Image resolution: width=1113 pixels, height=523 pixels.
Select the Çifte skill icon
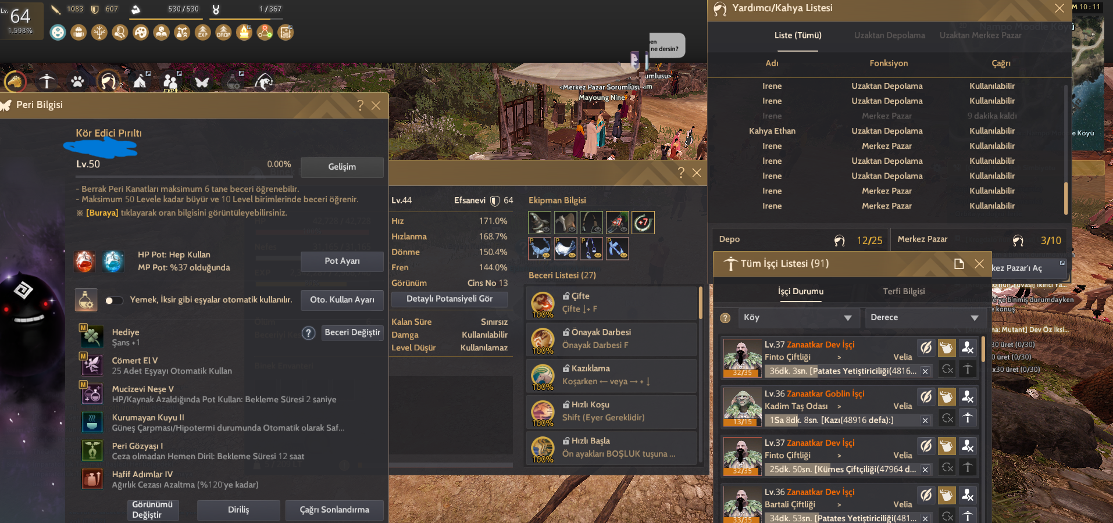543,304
